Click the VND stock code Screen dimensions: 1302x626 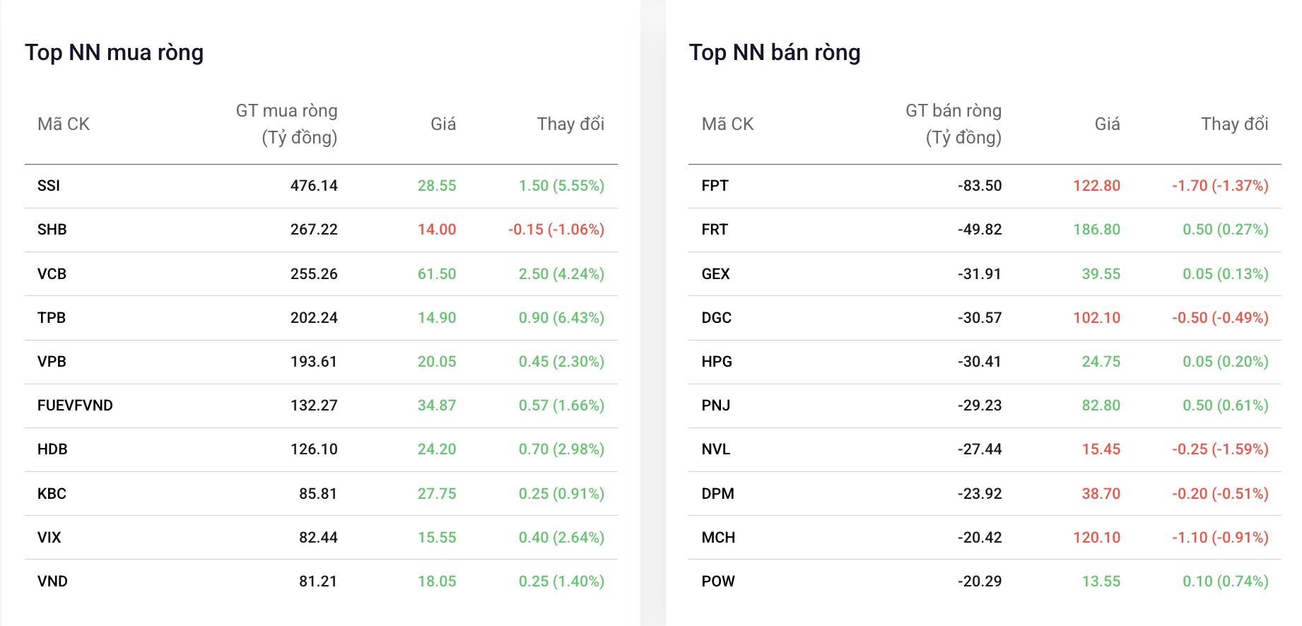coord(52,581)
